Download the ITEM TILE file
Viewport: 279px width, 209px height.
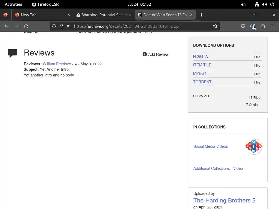coord(202,65)
